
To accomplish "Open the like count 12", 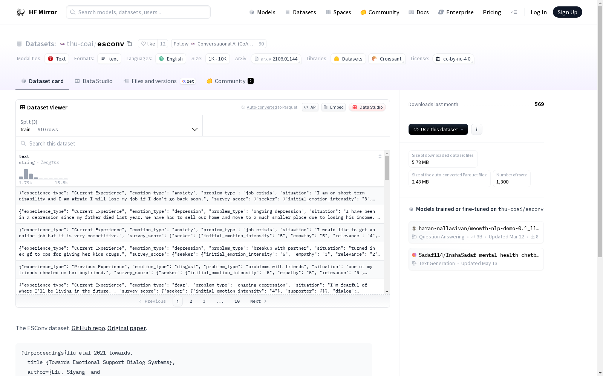I will coord(163,44).
